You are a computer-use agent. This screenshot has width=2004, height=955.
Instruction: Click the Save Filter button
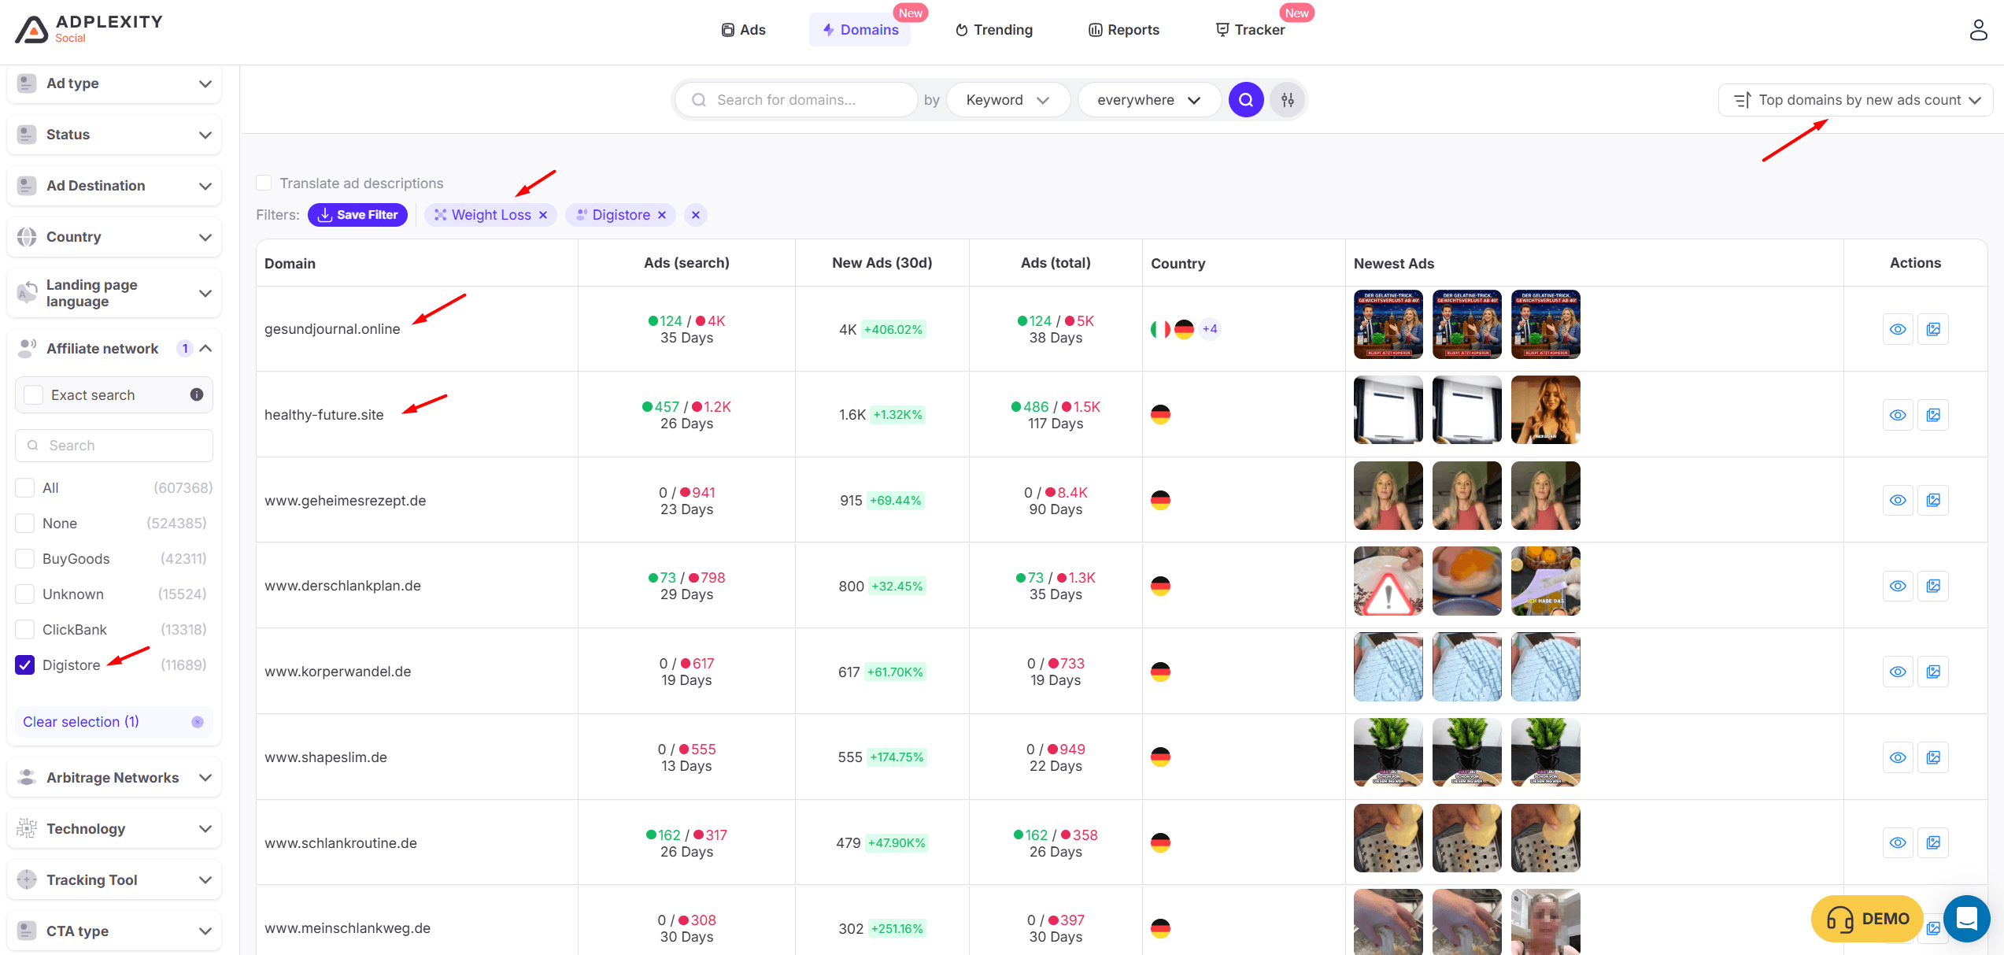(x=358, y=215)
